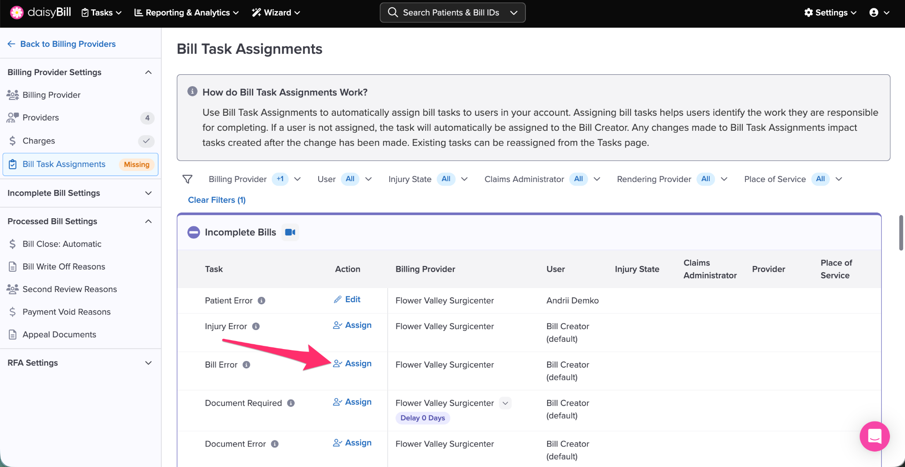Open the user account profile icon
The width and height of the screenshot is (905, 467).
click(874, 12)
